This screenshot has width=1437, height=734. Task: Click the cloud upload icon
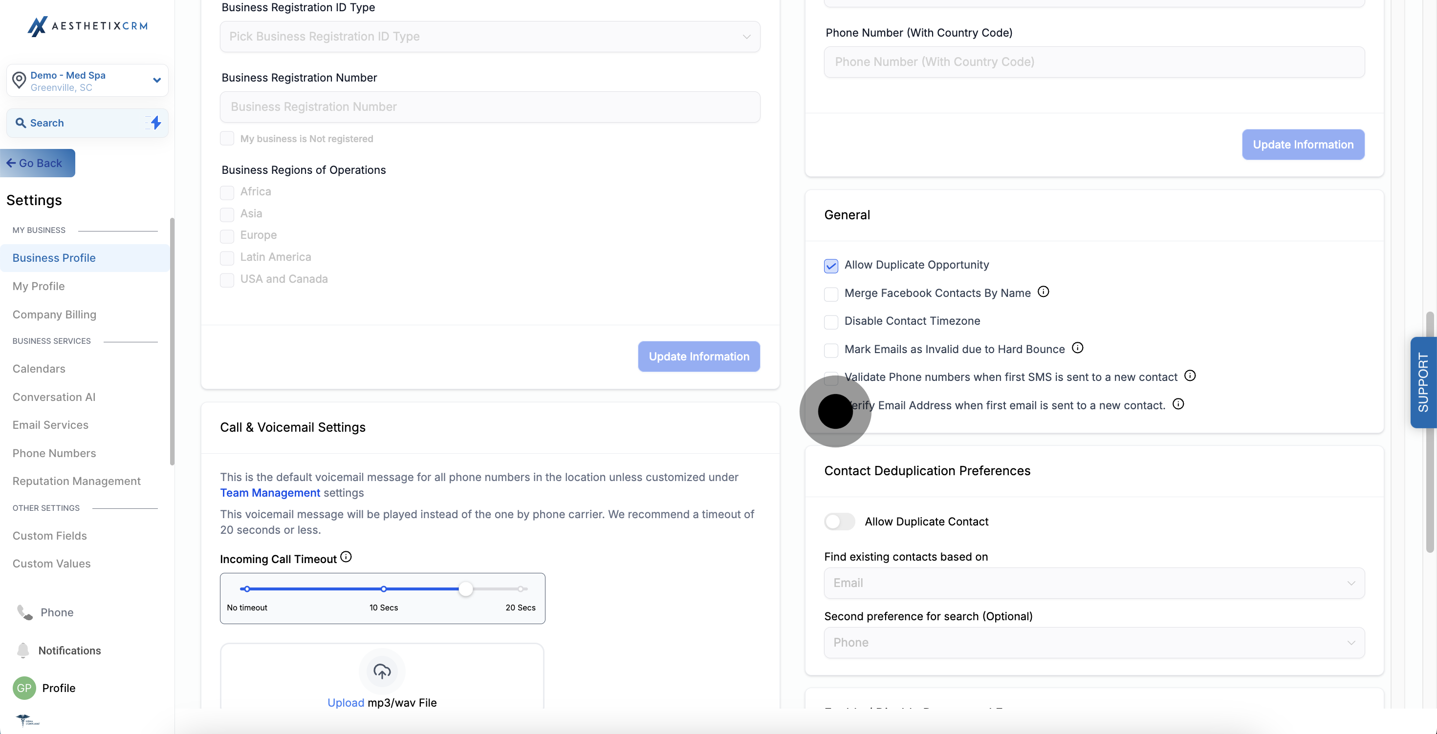(382, 671)
